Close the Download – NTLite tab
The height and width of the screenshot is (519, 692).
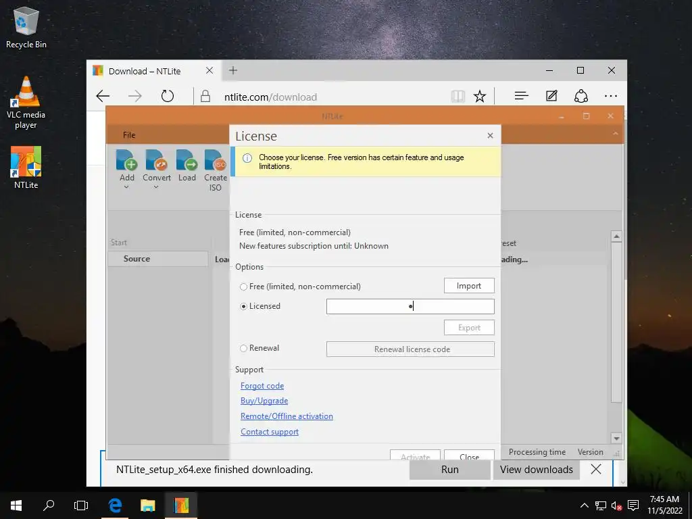[x=209, y=70]
